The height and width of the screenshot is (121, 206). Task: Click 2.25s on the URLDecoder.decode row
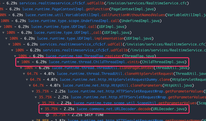69,109
